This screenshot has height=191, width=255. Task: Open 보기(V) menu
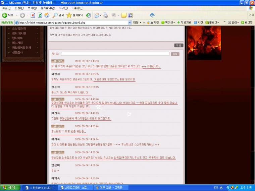point(32,8)
